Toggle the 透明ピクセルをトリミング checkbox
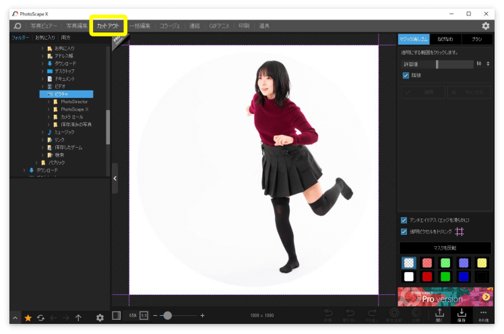Image resolution: width=504 pixels, height=334 pixels. 404,231
